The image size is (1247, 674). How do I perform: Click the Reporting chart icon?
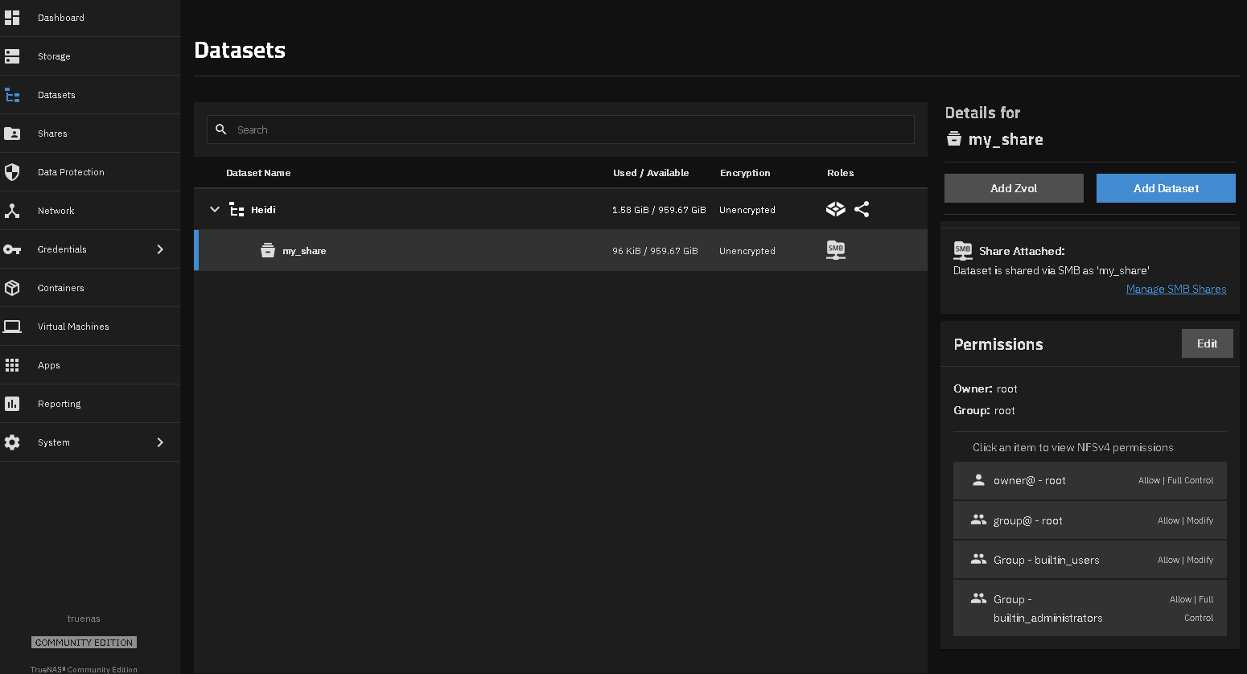pos(12,404)
